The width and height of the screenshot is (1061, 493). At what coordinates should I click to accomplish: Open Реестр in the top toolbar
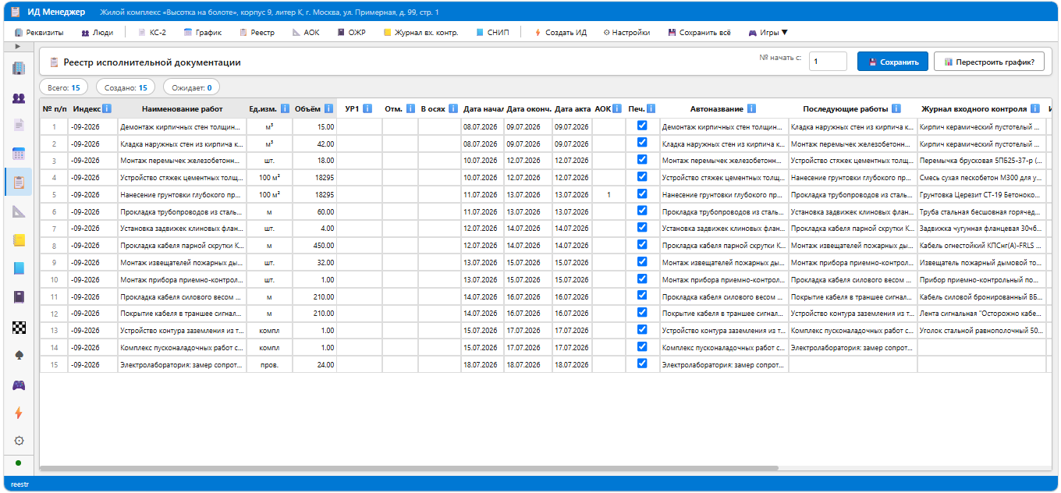pos(257,33)
